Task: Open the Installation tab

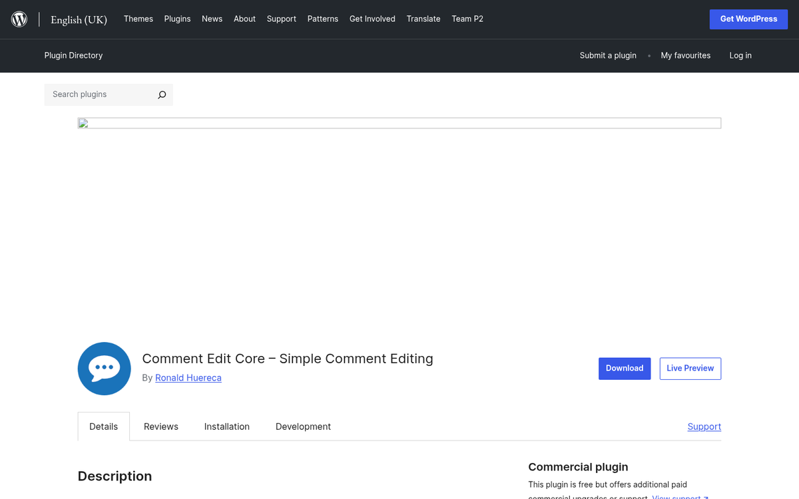Action: pos(226,426)
